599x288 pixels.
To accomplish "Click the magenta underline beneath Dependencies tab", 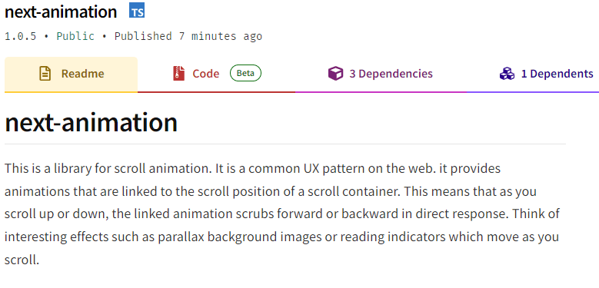I will pyautogui.click(x=381, y=92).
